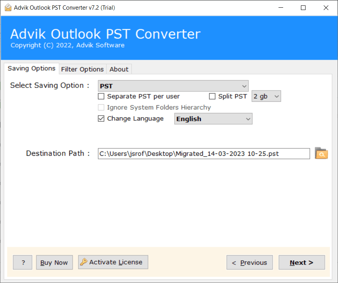The image size is (338, 283).
Task: Click the Buy Now button
Action: [x=54, y=263]
